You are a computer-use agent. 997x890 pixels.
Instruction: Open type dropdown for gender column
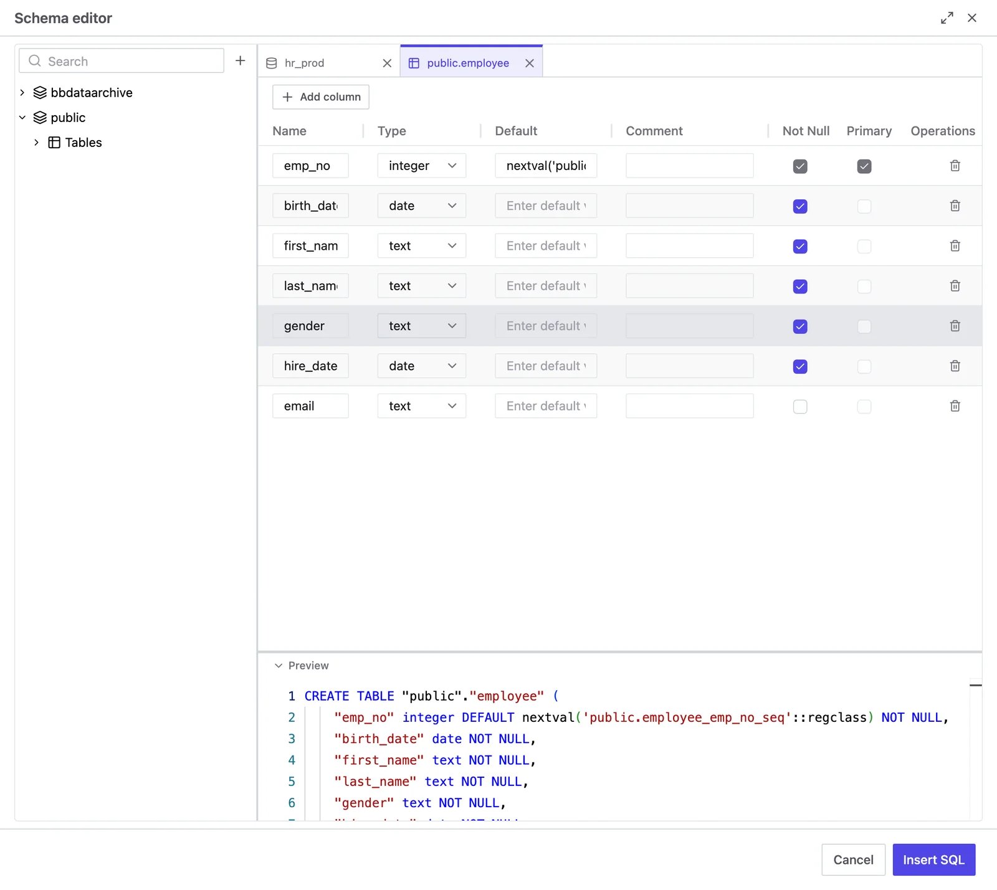[x=422, y=326]
